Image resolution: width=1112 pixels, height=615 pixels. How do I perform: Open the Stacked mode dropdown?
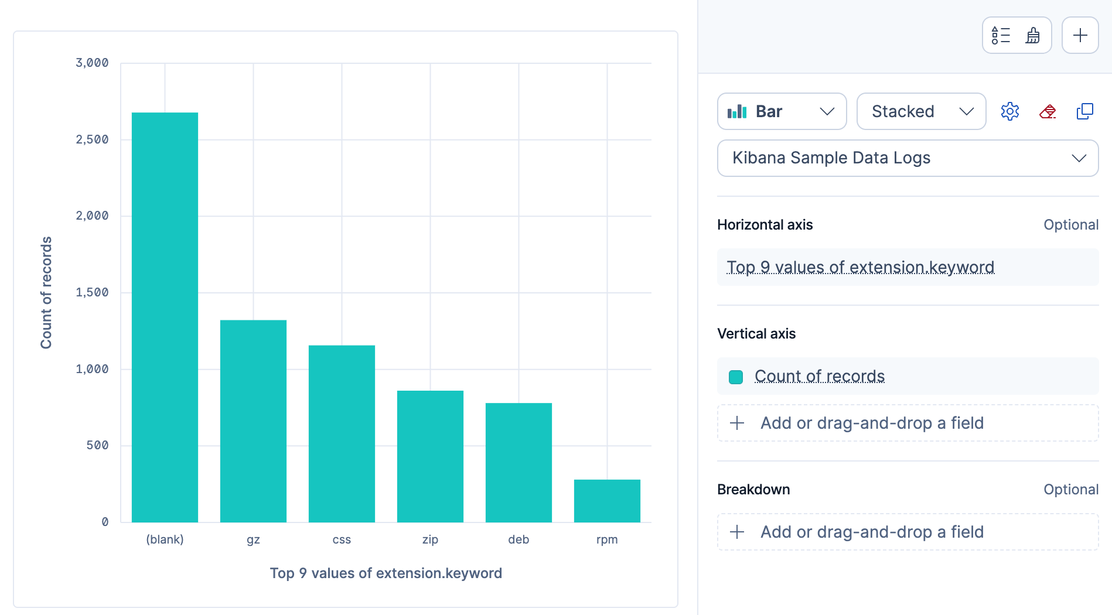pyautogui.click(x=921, y=111)
